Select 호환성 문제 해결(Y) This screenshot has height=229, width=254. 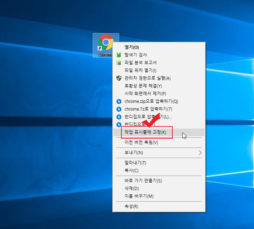(159, 86)
